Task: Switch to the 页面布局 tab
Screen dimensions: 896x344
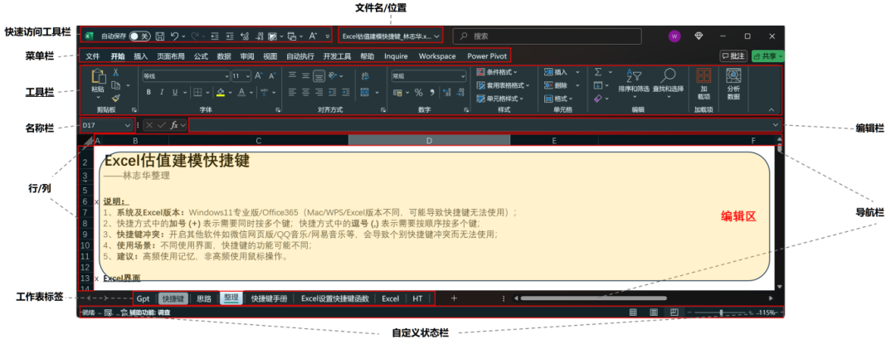Action: pos(171,56)
